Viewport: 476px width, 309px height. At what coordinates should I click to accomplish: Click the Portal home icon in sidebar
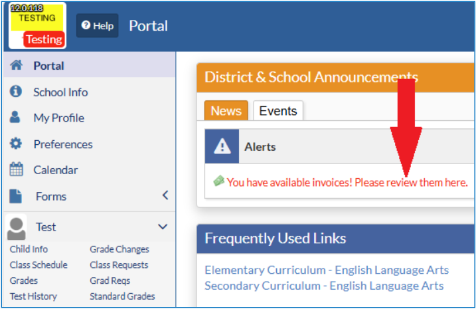17,66
